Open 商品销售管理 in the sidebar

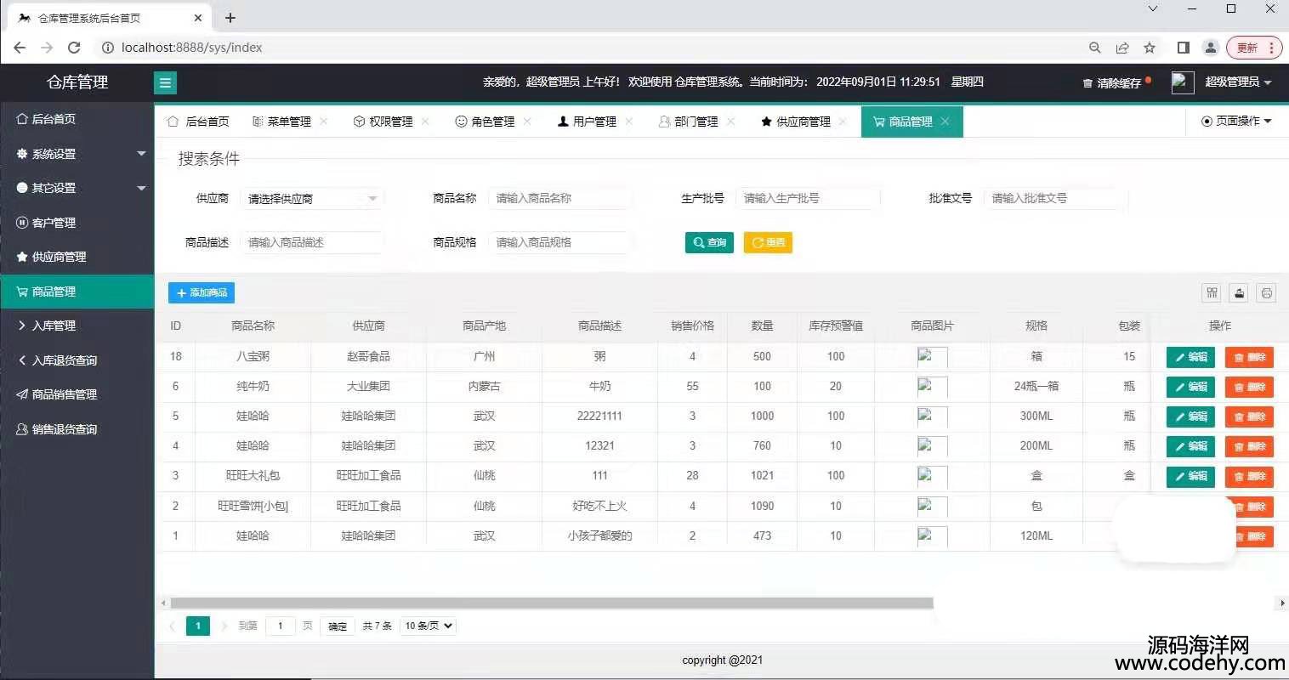pos(77,394)
